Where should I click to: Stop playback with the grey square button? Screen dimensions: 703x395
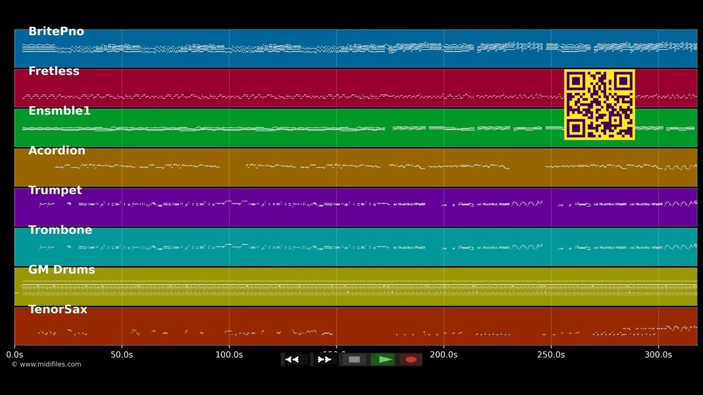coord(354,359)
